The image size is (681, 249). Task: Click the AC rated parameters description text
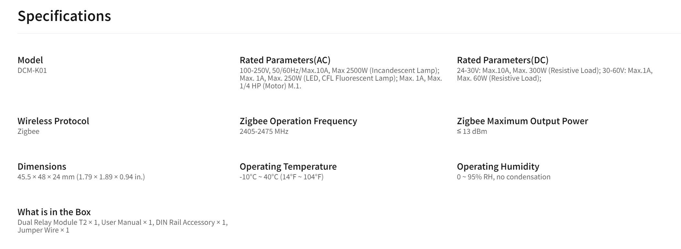tap(341, 78)
